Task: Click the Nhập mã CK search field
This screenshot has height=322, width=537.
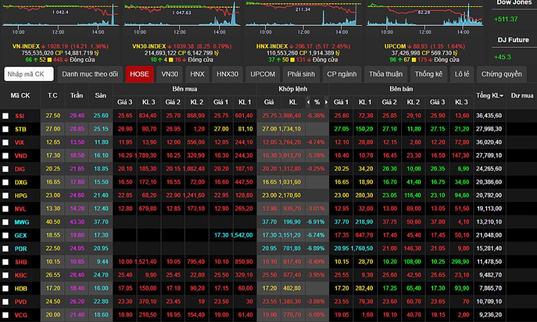Action: point(29,74)
